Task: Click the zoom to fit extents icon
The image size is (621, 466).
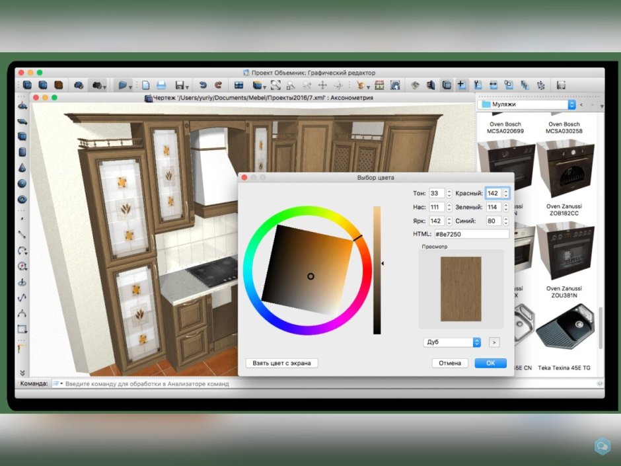Action: click(x=275, y=85)
